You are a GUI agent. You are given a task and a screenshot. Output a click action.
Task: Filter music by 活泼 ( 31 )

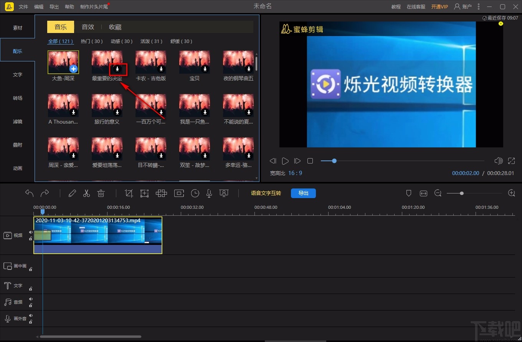152,41
